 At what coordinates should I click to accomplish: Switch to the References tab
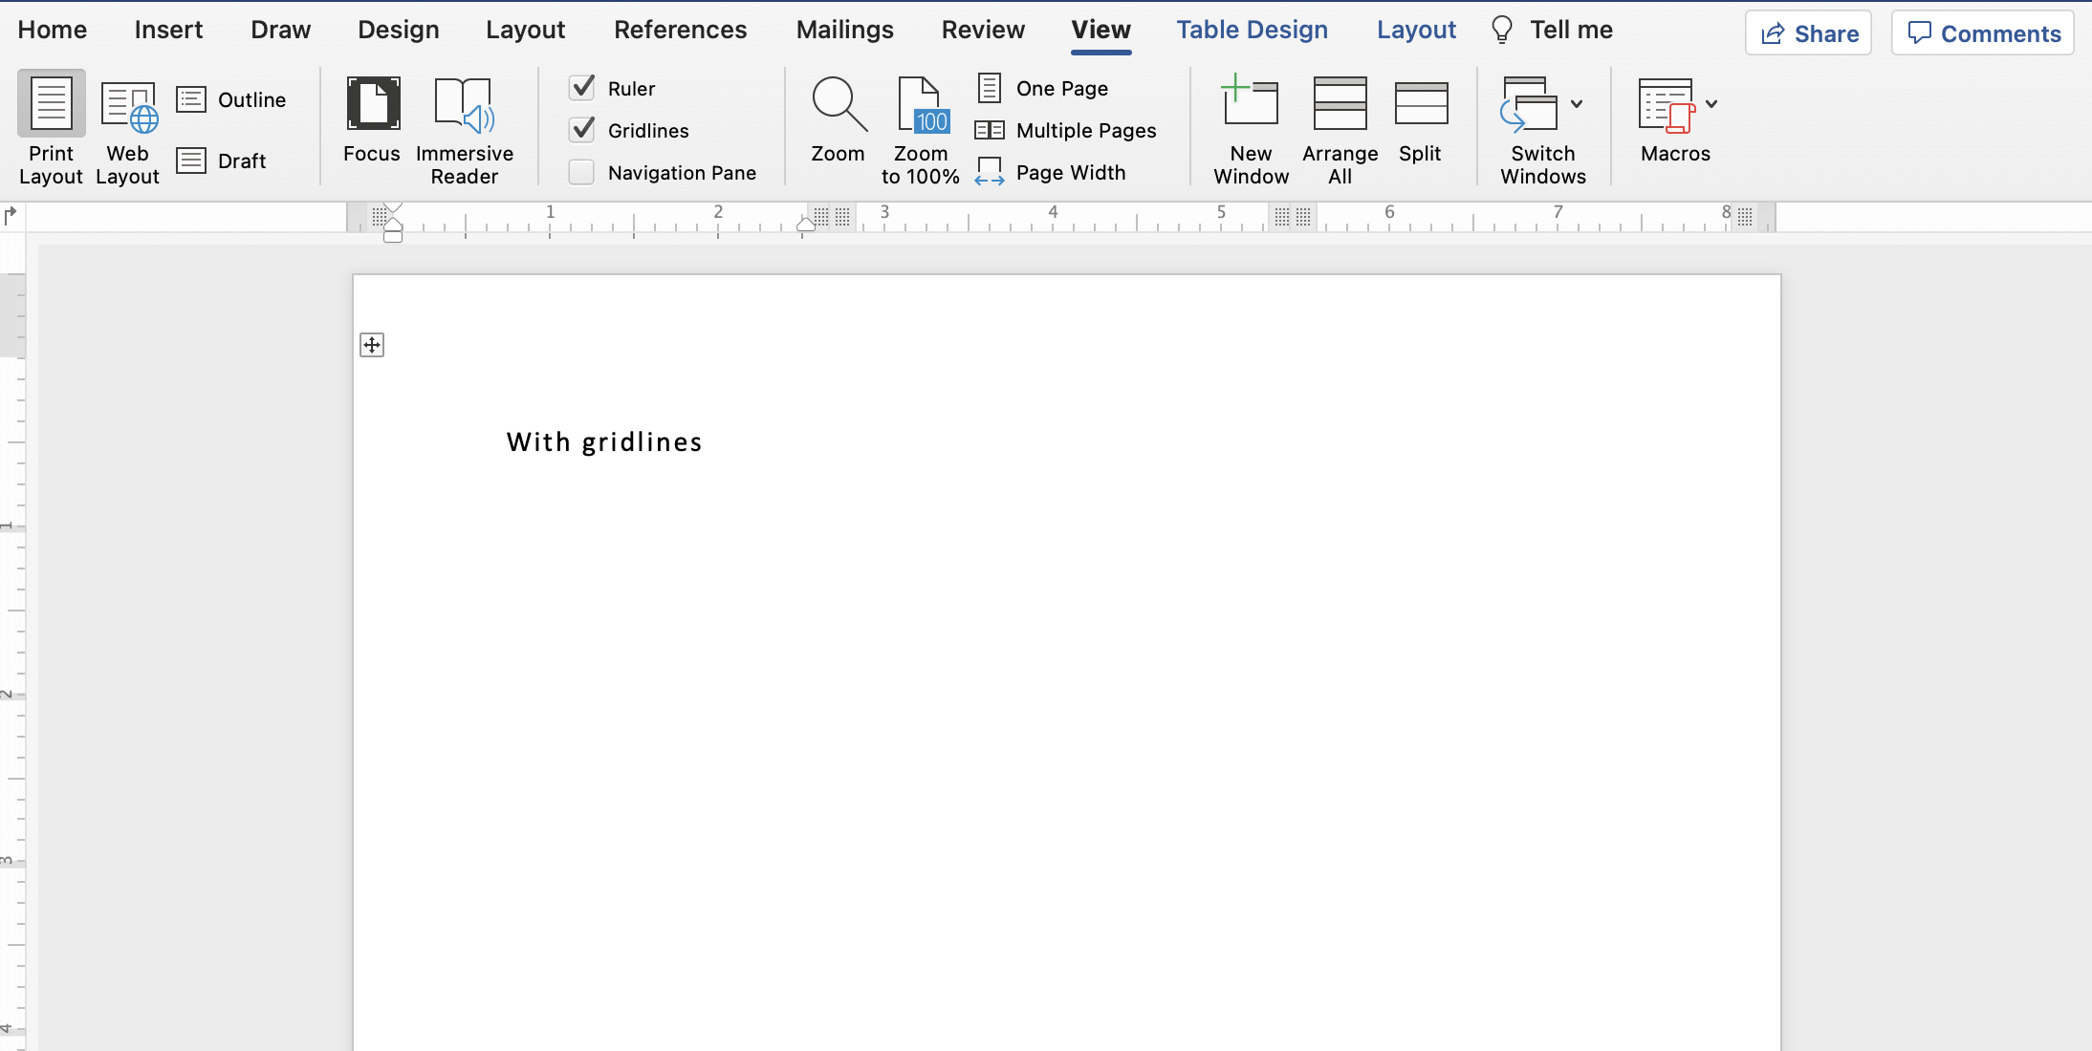coord(680,30)
